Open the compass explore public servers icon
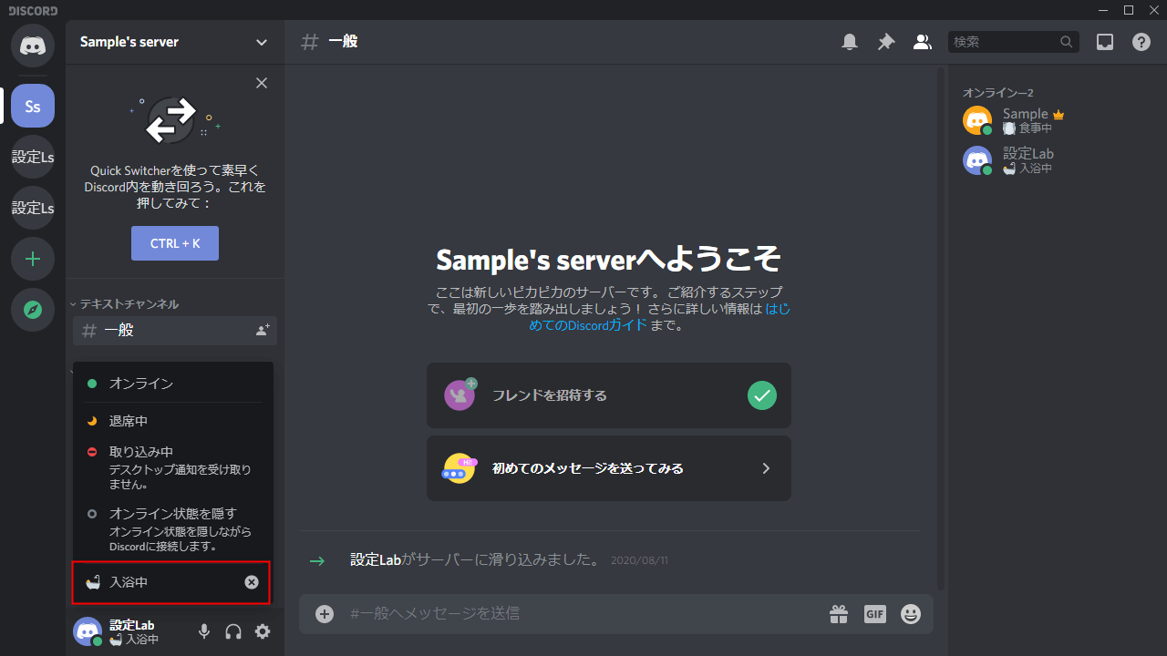The height and width of the screenshot is (656, 1167). [33, 310]
